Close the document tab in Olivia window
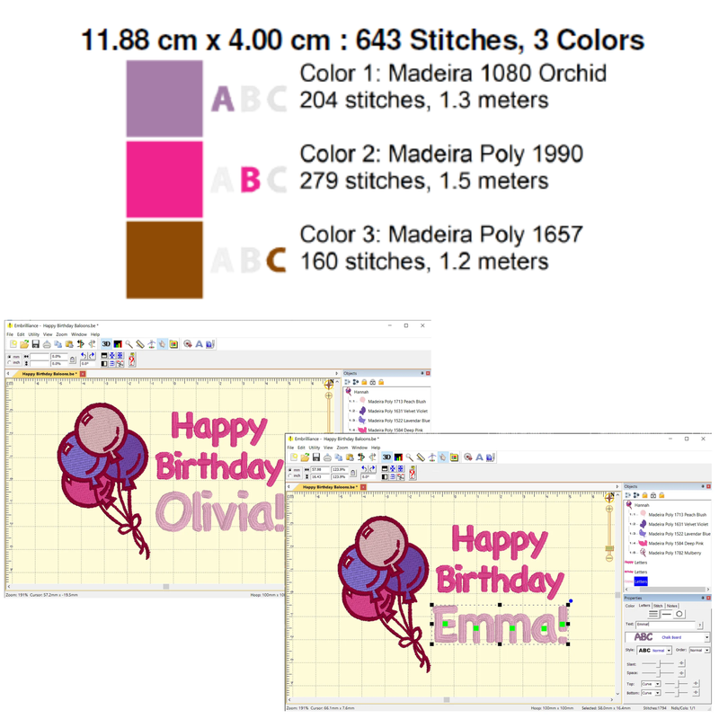This screenshot has height=719, width=719. pyautogui.click(x=83, y=374)
